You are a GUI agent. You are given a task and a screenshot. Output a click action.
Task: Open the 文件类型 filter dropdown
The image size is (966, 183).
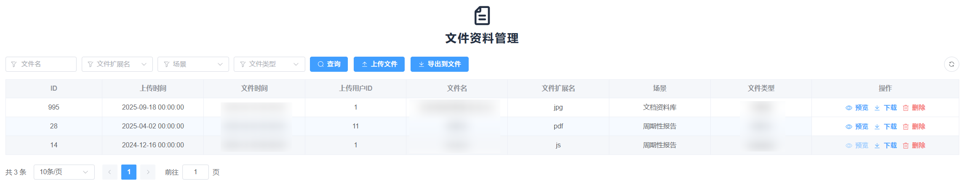point(269,64)
